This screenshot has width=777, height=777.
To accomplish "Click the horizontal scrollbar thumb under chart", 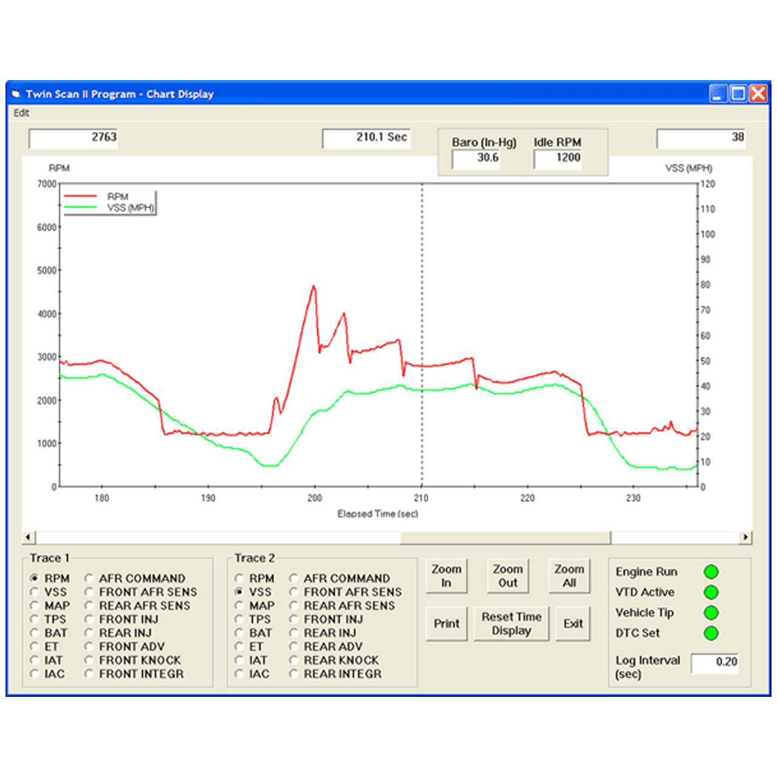I will pos(505,538).
